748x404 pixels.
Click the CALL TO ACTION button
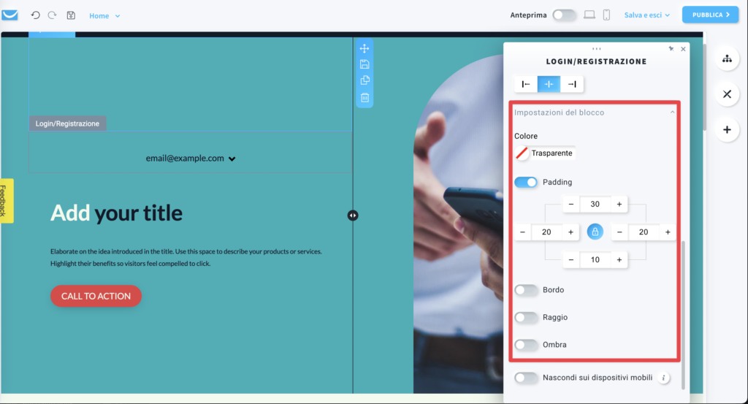(x=96, y=296)
